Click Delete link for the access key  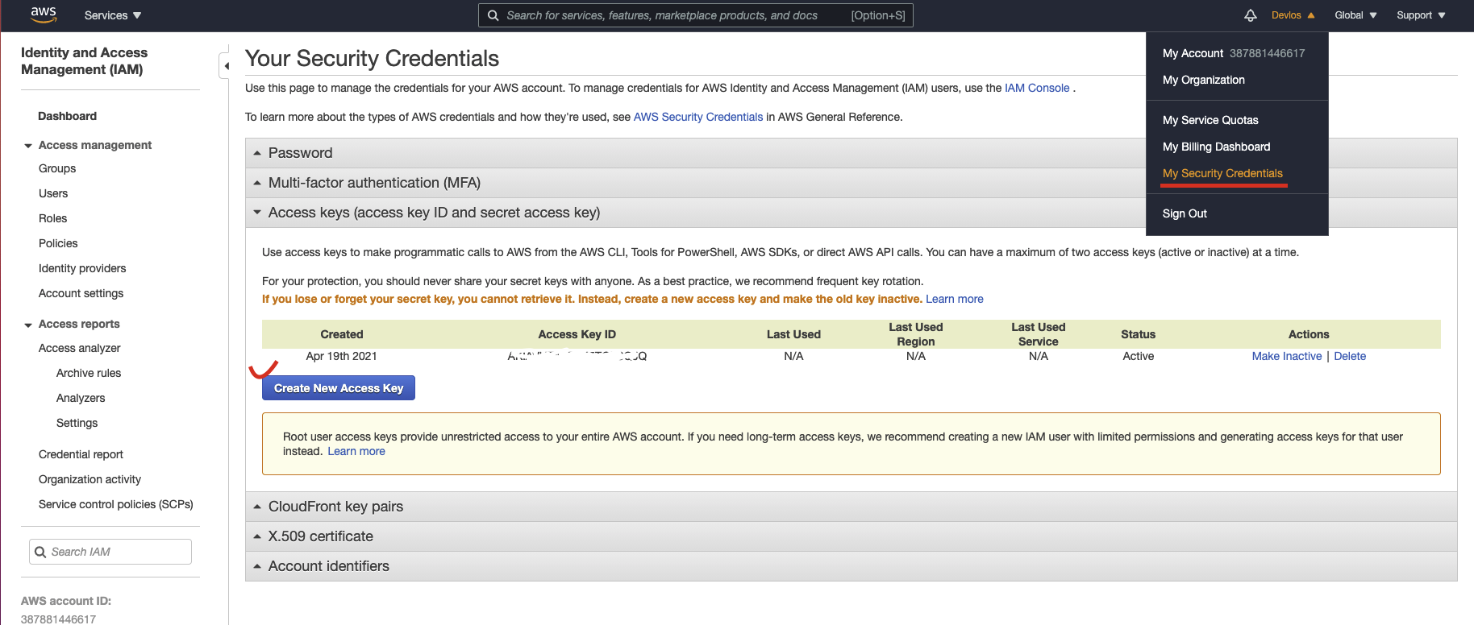click(1350, 356)
